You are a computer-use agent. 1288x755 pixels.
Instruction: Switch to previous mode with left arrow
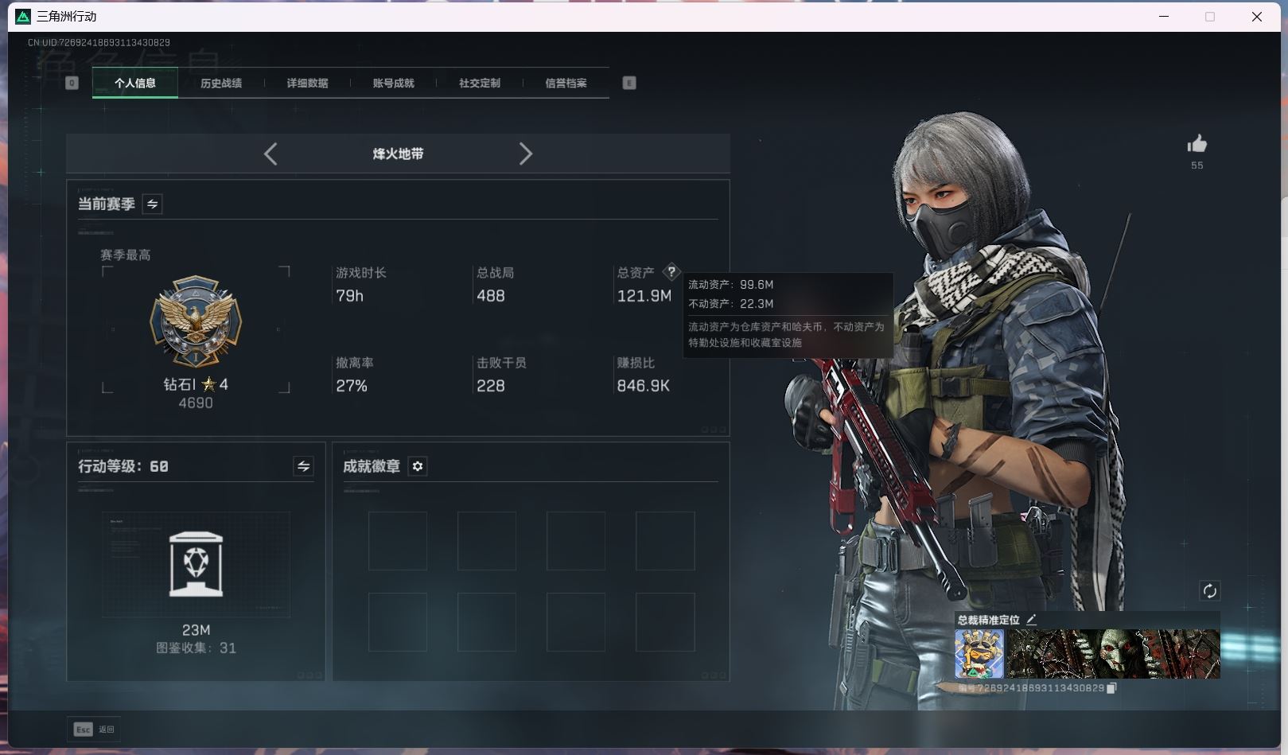point(270,154)
